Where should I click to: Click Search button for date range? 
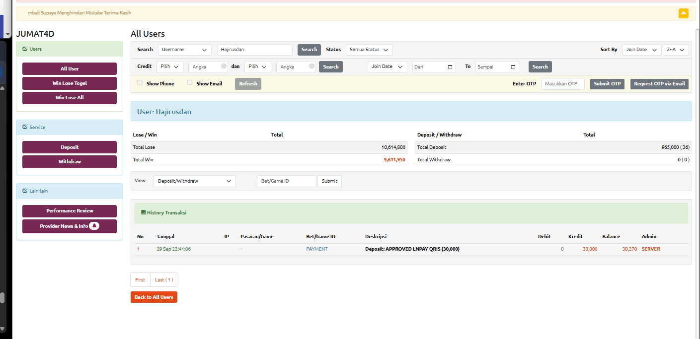click(540, 67)
